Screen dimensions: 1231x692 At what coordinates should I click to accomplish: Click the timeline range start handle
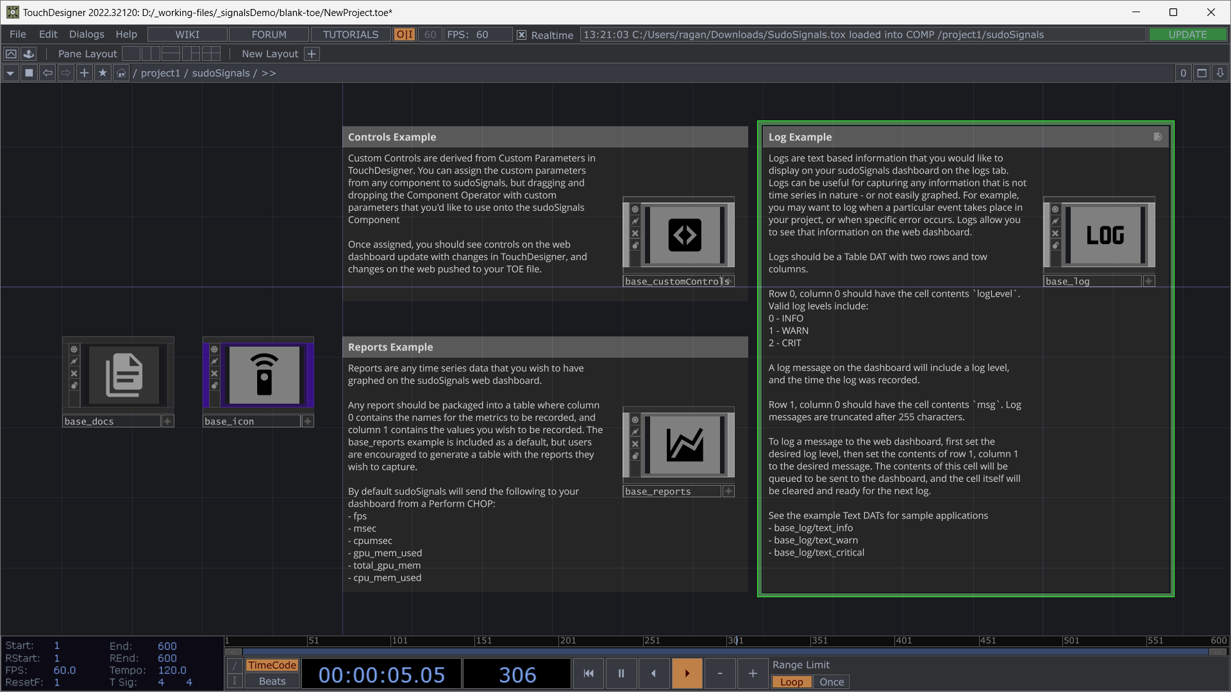click(x=233, y=652)
